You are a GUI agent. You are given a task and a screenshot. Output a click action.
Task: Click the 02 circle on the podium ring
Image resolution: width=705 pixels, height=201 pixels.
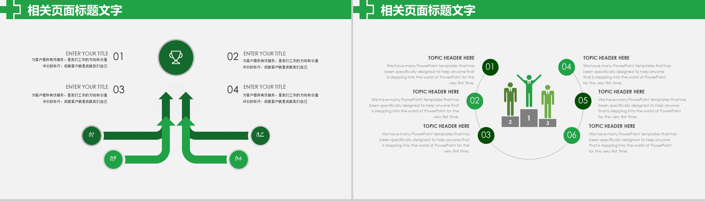pyautogui.click(x=475, y=101)
